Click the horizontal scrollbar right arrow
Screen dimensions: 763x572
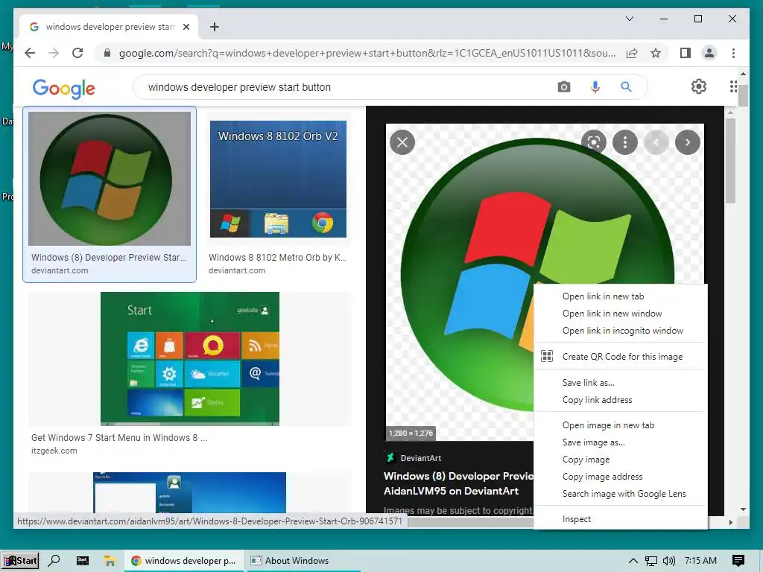pos(730,522)
